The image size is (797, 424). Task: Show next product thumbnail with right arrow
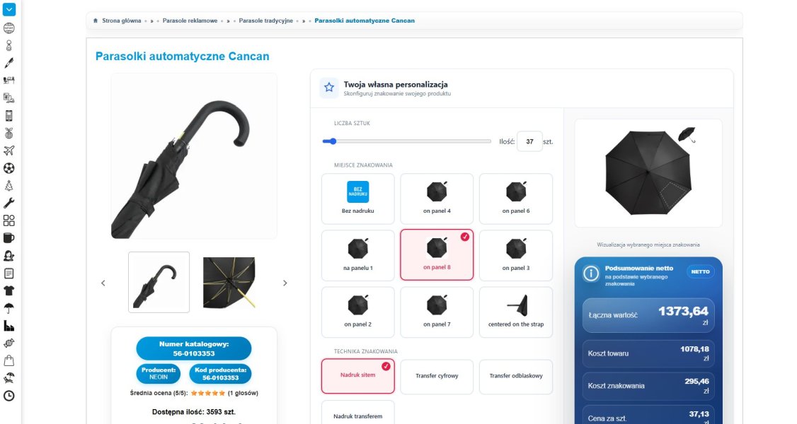285,283
